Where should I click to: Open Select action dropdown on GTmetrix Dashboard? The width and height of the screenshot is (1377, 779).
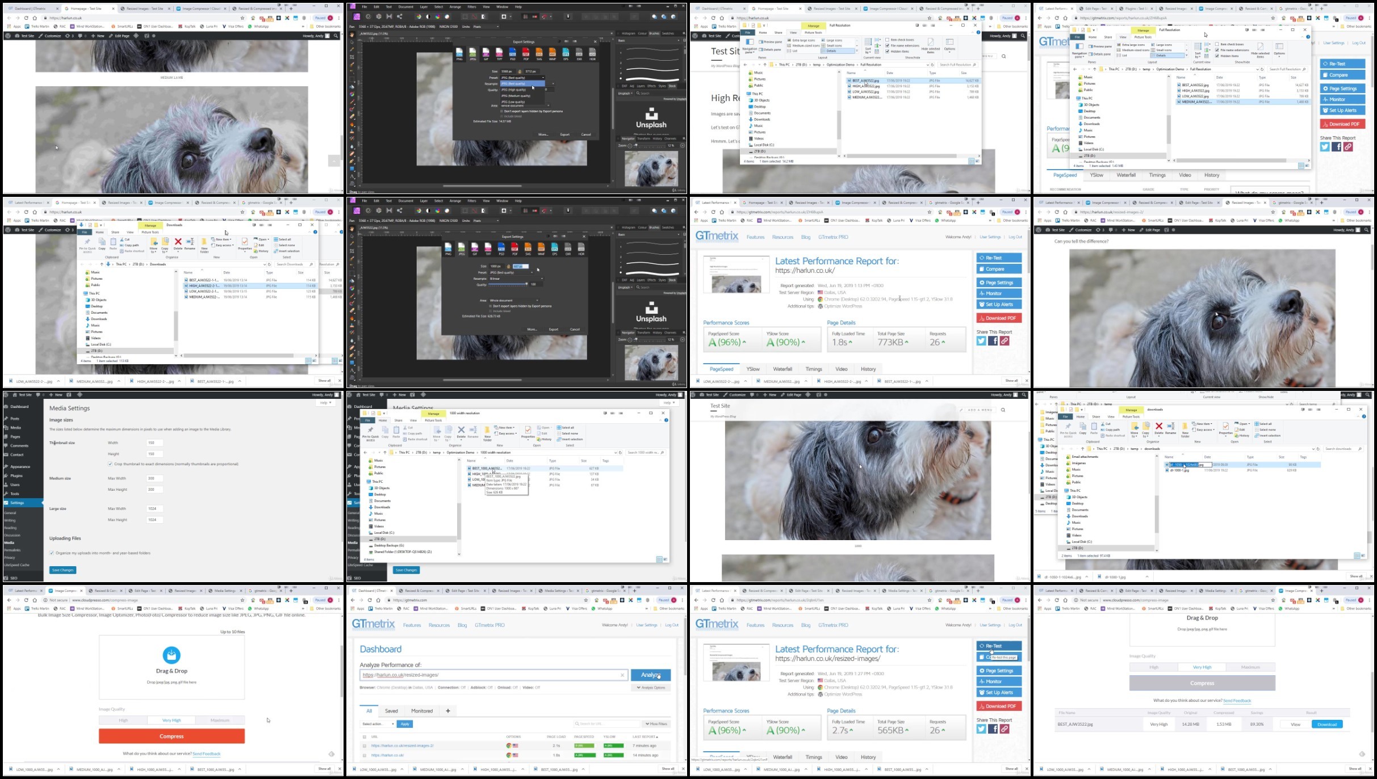[x=378, y=724]
